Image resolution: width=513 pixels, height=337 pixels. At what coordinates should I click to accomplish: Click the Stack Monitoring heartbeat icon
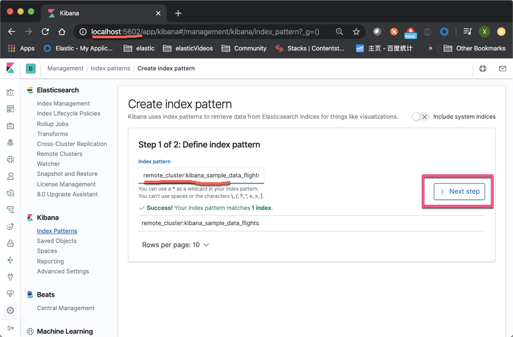coord(10,293)
